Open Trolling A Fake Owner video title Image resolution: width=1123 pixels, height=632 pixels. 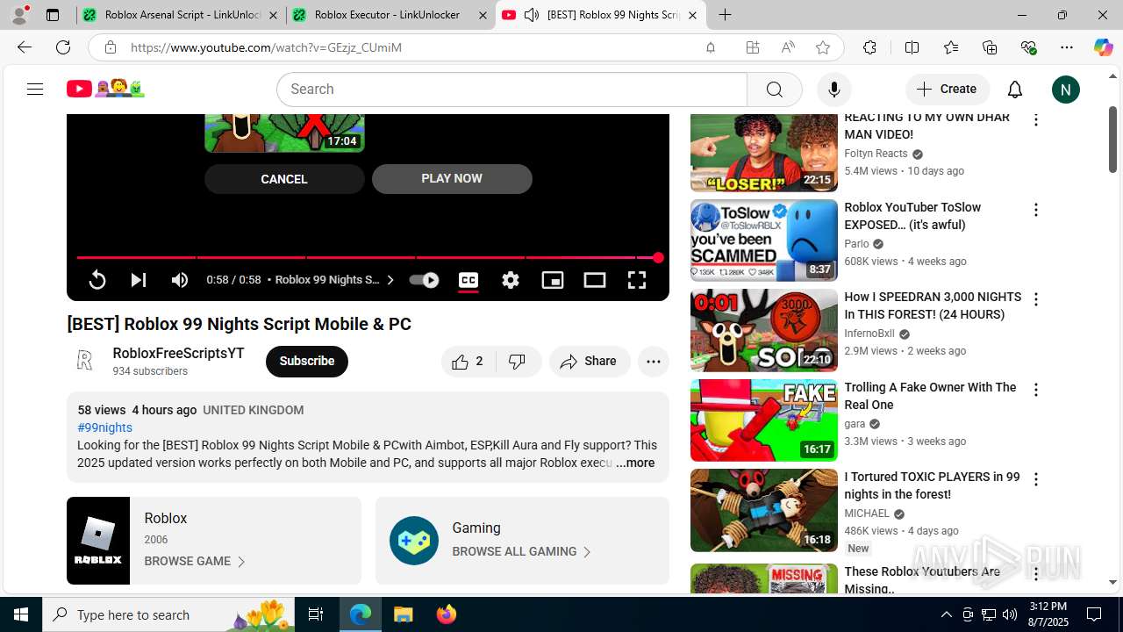click(x=930, y=396)
